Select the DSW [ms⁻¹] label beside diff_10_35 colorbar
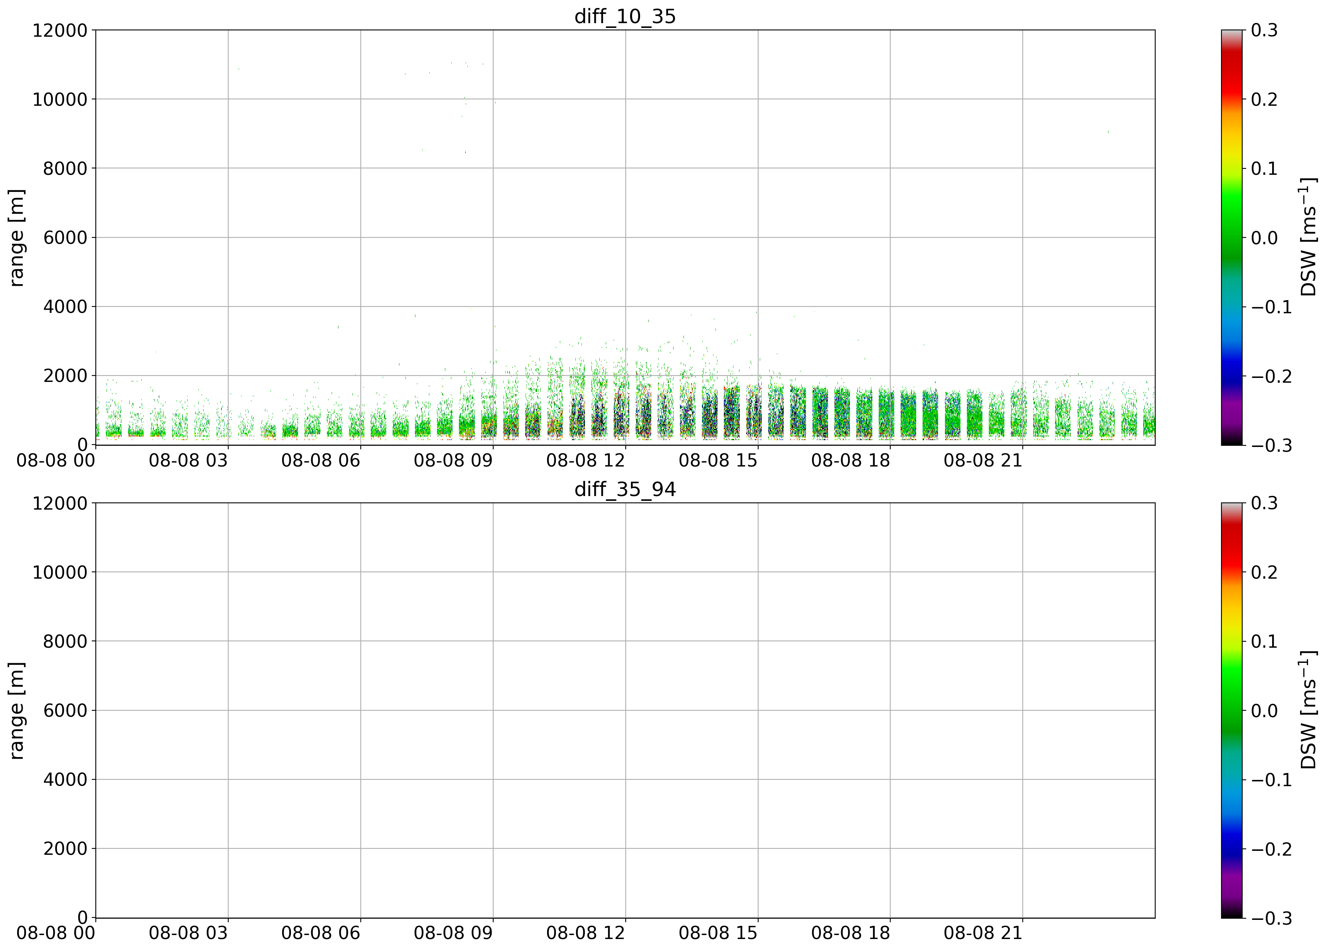The height and width of the screenshot is (951, 1328). point(1308,238)
